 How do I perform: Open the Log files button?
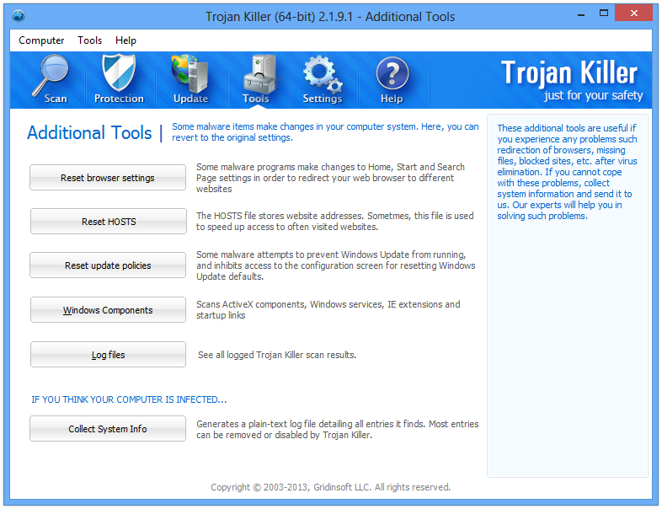(108, 355)
